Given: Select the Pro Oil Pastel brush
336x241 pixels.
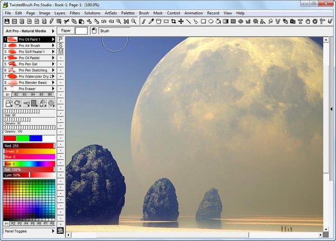Looking at the screenshot, I should click(29, 58).
